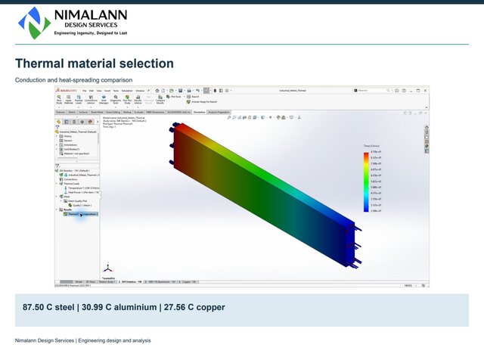This screenshot has height=363, width=484.
Task: Expand the Annotations tree node
Action: (x=57, y=144)
